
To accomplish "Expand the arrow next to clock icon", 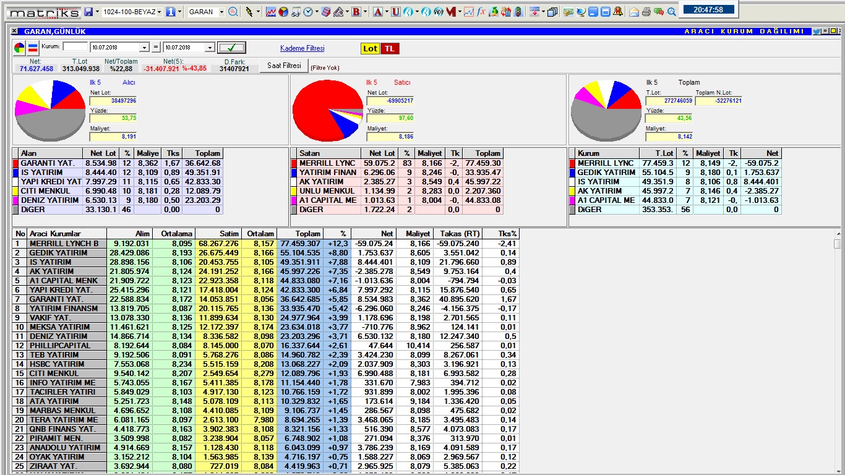I will coord(317,12).
